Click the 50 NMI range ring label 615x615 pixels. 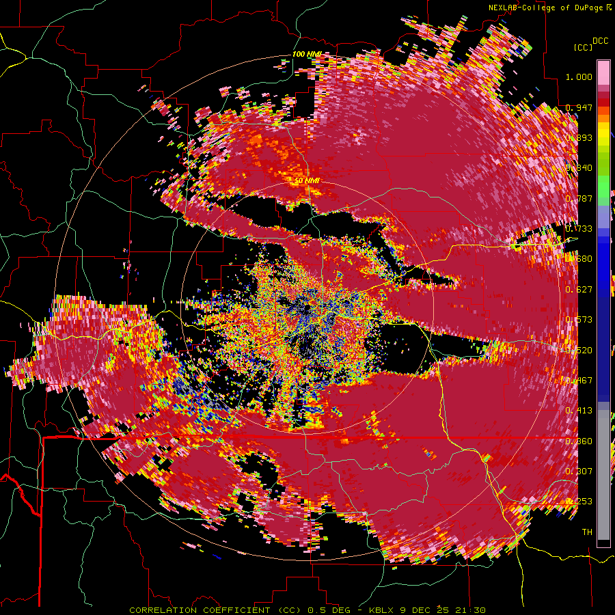[307, 180]
